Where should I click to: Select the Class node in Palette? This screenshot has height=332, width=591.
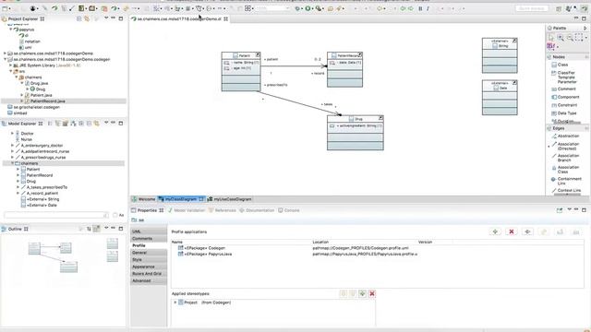click(x=560, y=65)
